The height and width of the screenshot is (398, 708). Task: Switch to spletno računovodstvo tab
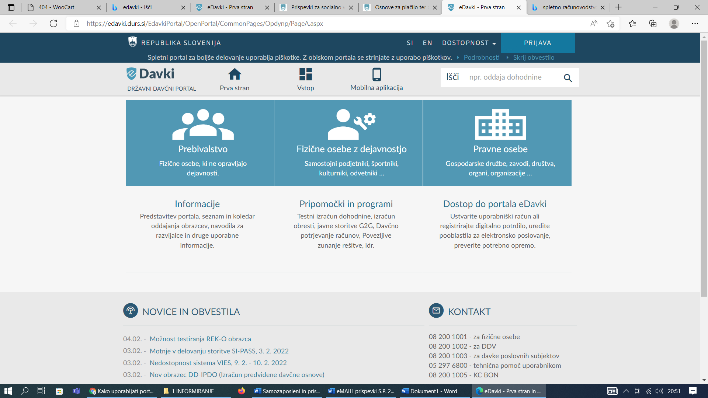(x=568, y=7)
